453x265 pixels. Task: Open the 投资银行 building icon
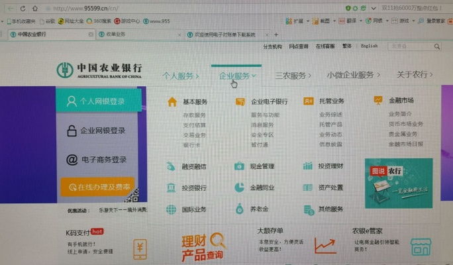pos(171,187)
